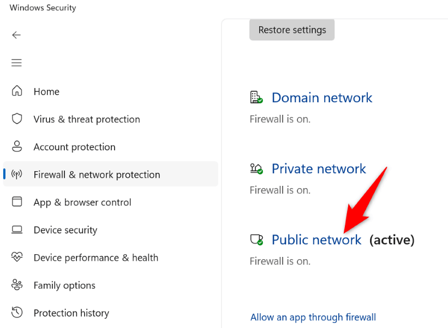Click the Protection history clock icon
The width and height of the screenshot is (448, 328).
pos(16,313)
